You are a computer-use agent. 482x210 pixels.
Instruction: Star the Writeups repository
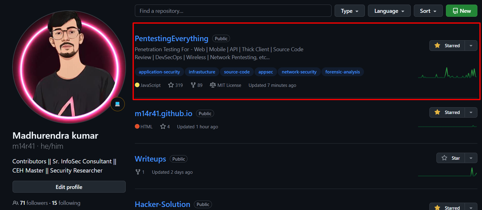450,158
